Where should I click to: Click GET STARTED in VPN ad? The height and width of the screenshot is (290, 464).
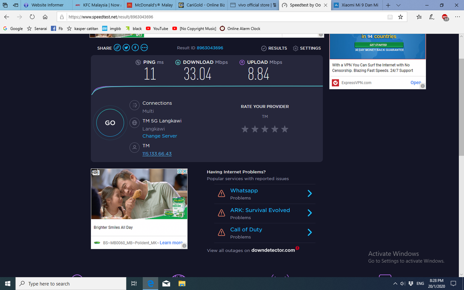378,45
